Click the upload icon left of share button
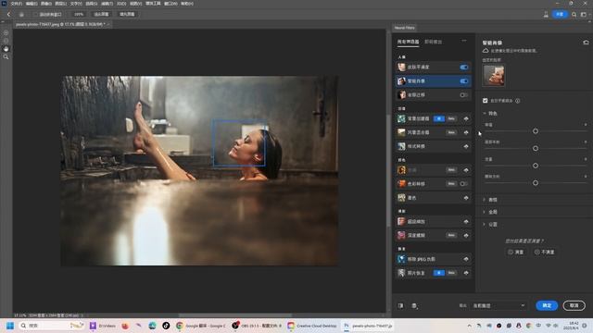593x333 pixels. click(x=546, y=15)
